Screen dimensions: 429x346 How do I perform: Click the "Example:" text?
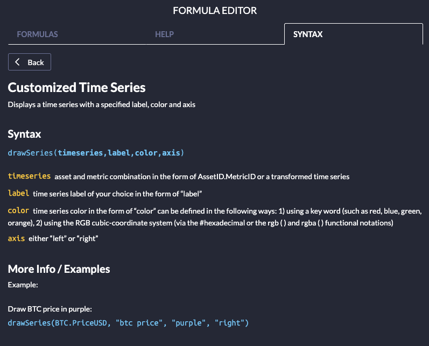pyautogui.click(x=23, y=285)
